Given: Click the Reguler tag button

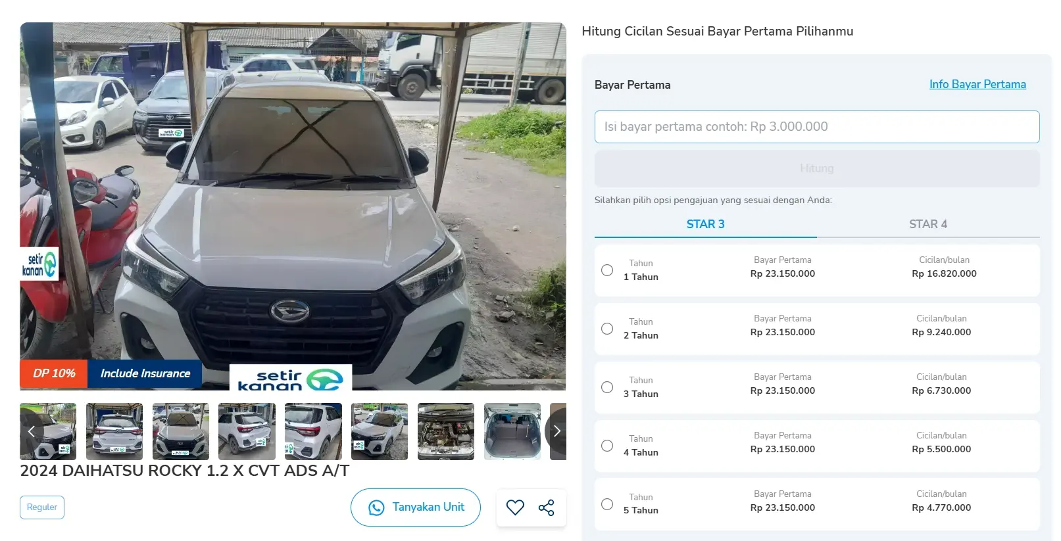Looking at the screenshot, I should click(x=42, y=507).
